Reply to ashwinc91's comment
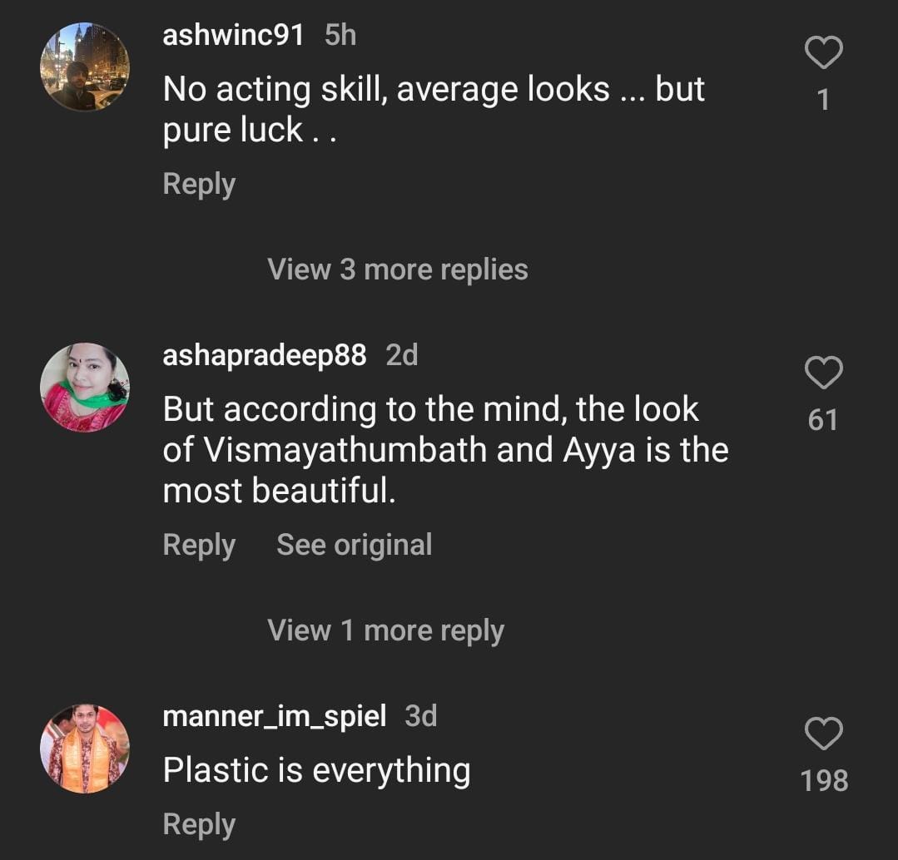This screenshot has width=898, height=860. tap(199, 184)
